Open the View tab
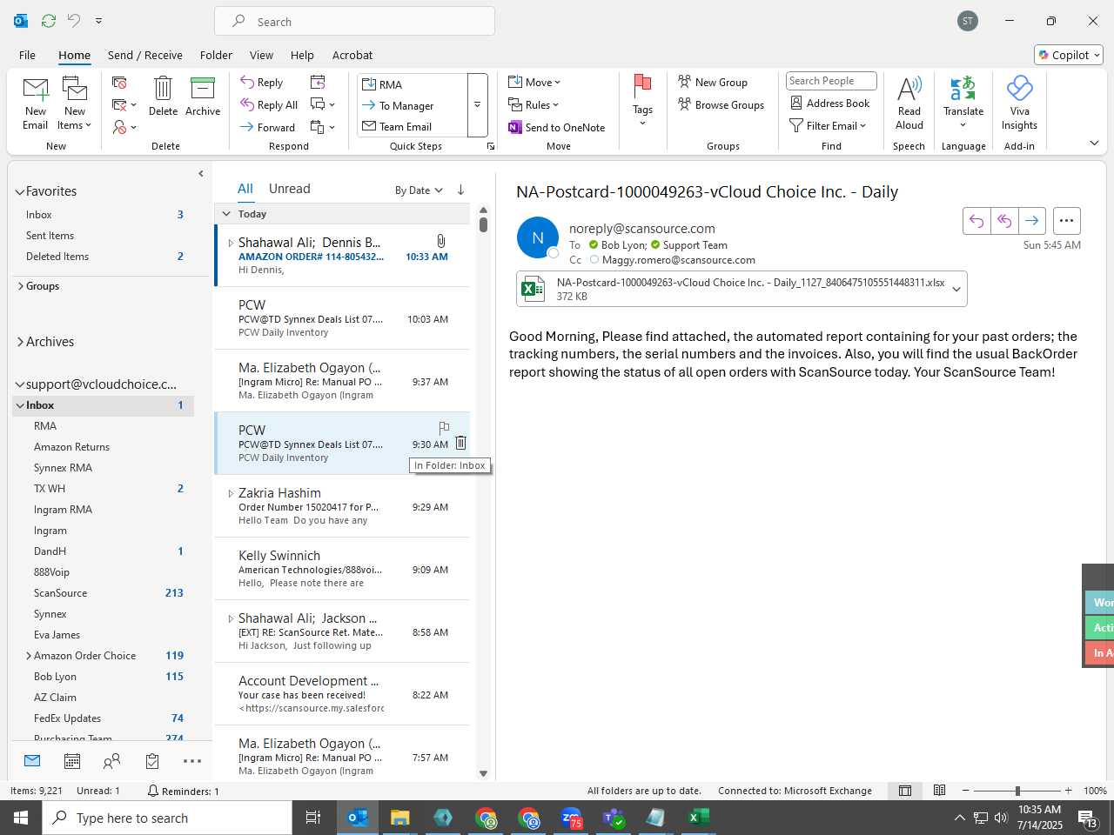This screenshot has width=1114, height=835. pyautogui.click(x=261, y=55)
